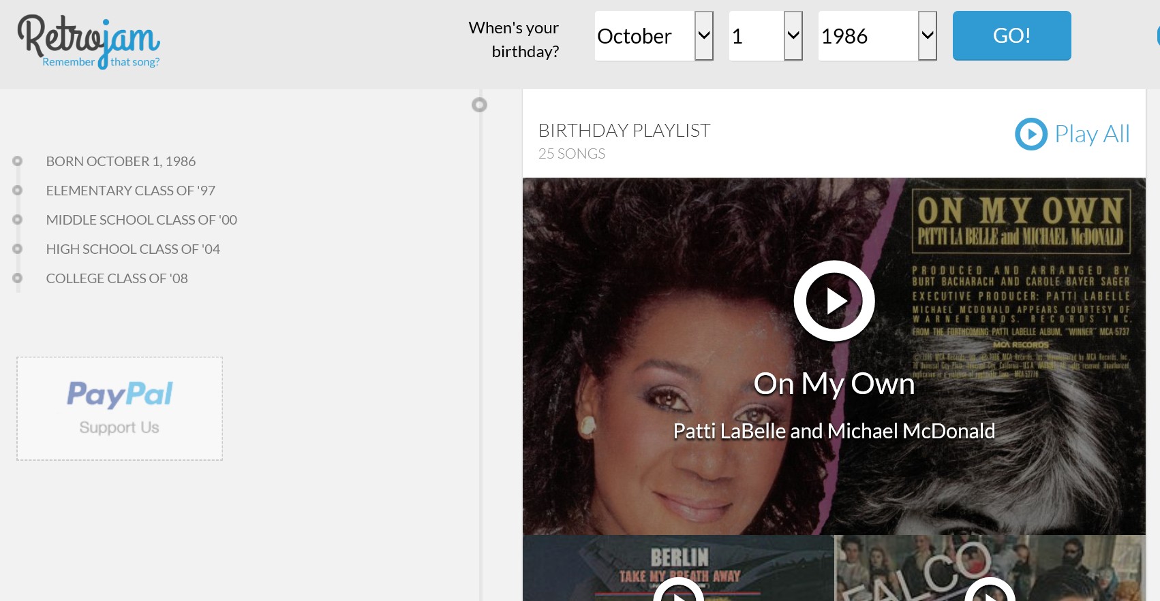Click the bullet beside College Class of '08
The height and width of the screenshot is (601, 1160).
pos(18,278)
